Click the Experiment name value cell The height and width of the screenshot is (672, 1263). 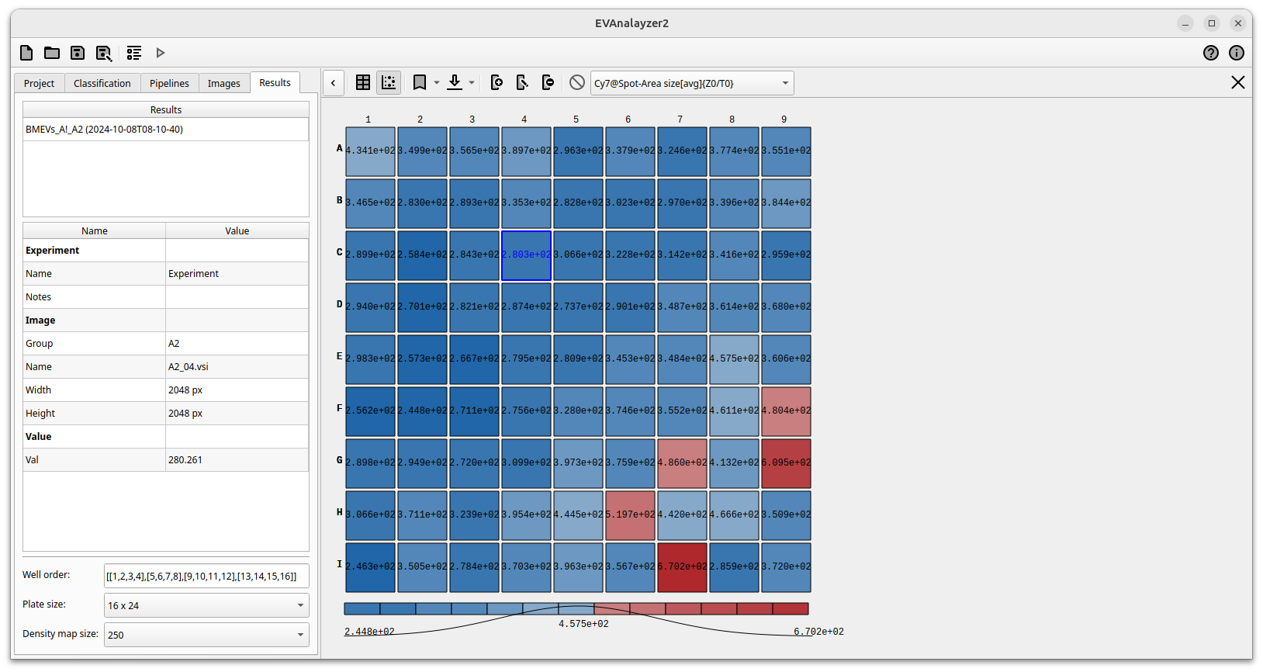coord(237,273)
